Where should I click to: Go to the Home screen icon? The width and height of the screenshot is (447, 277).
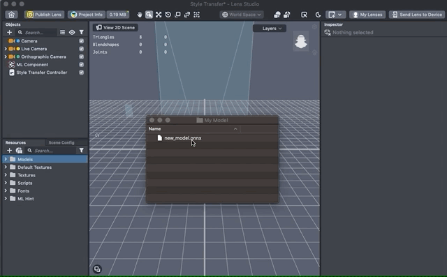pyautogui.click(x=11, y=15)
